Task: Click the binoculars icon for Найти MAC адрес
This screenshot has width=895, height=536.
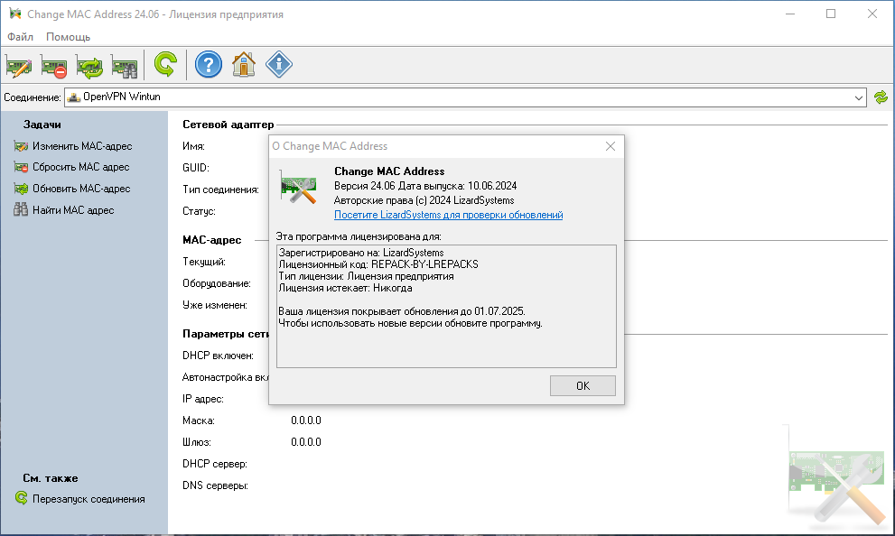Action: point(21,209)
